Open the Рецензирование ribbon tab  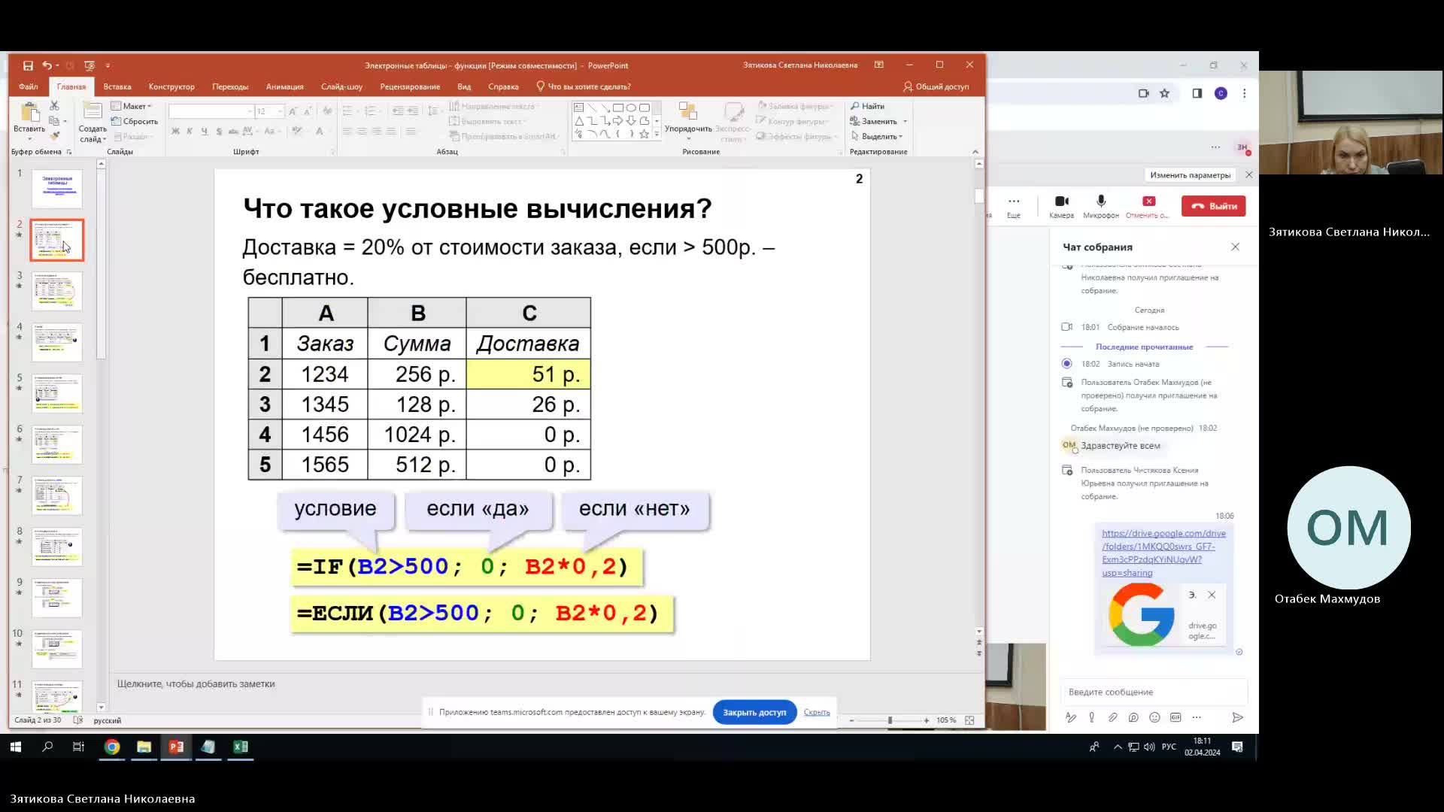(410, 86)
